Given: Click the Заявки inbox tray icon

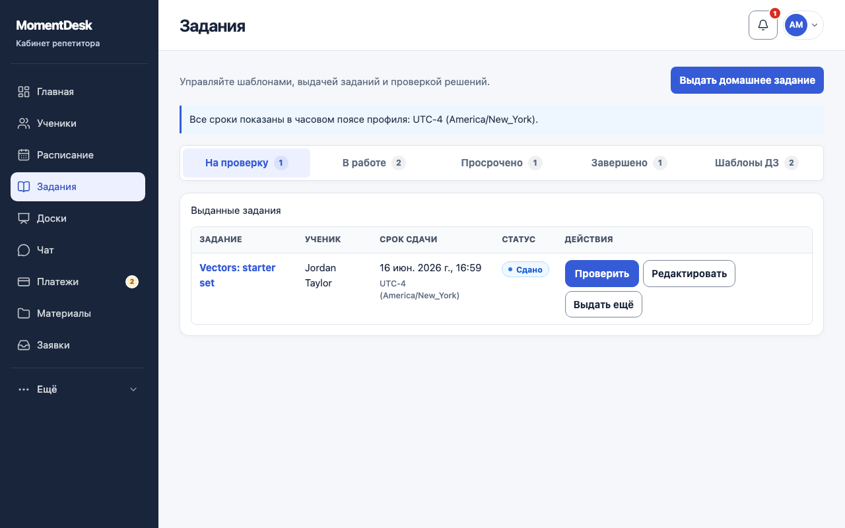Looking at the screenshot, I should [24, 345].
